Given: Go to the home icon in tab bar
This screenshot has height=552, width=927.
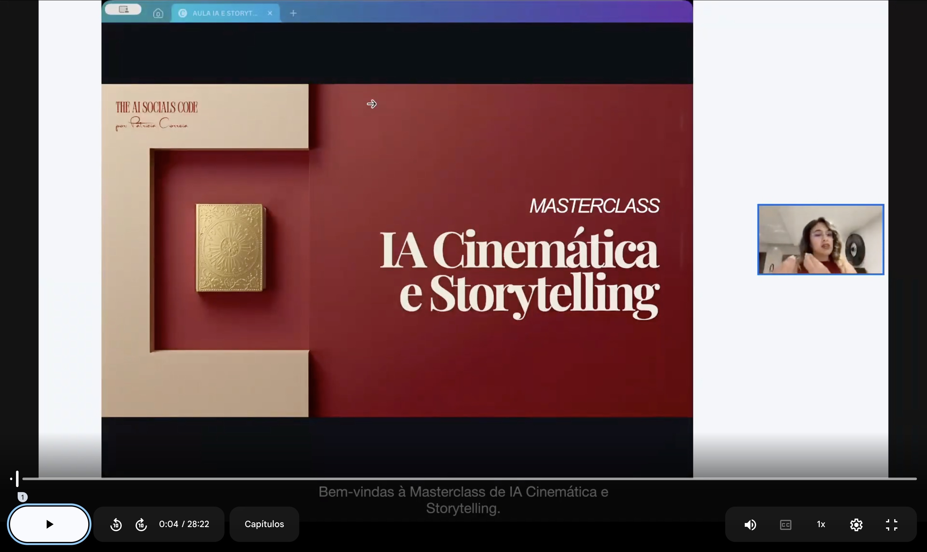Looking at the screenshot, I should 158,13.
